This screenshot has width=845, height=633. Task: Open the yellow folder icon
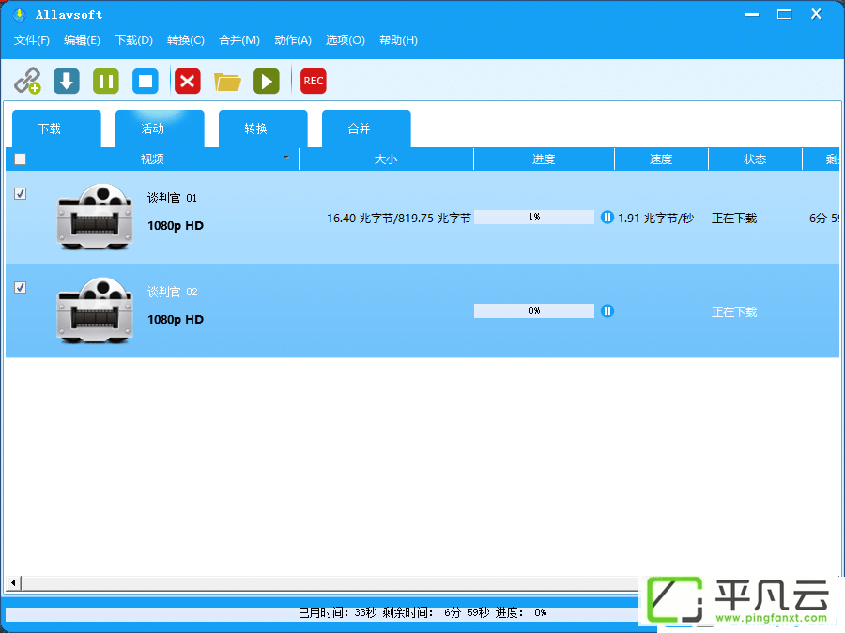tap(227, 82)
